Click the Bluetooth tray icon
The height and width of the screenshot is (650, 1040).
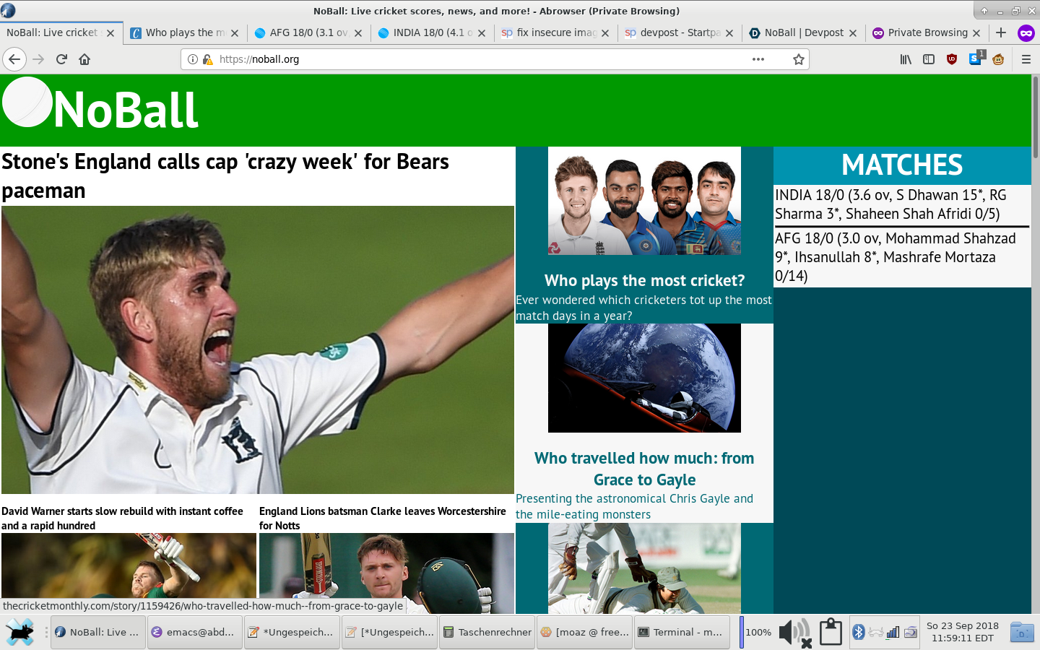click(859, 632)
